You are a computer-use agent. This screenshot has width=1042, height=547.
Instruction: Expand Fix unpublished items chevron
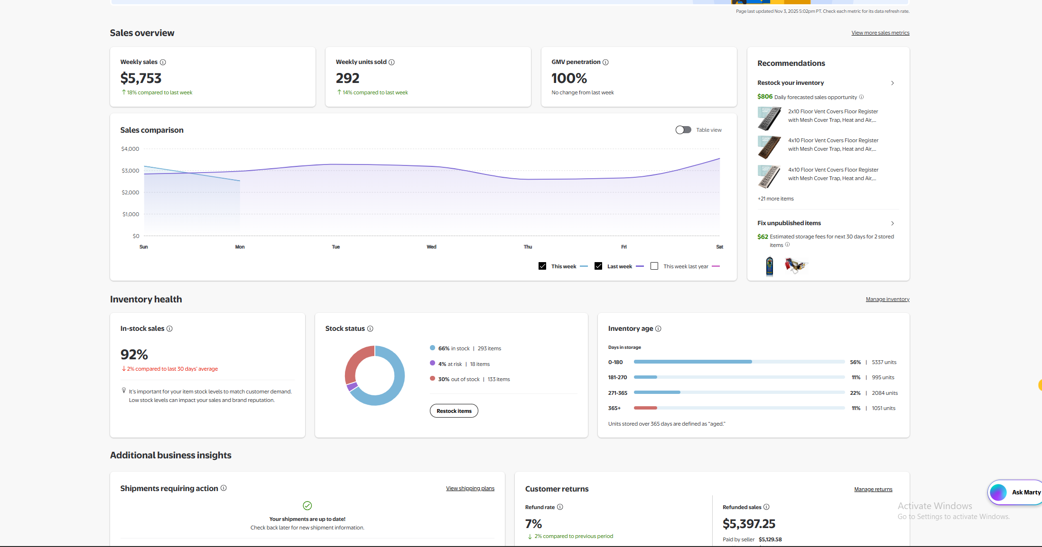click(893, 223)
